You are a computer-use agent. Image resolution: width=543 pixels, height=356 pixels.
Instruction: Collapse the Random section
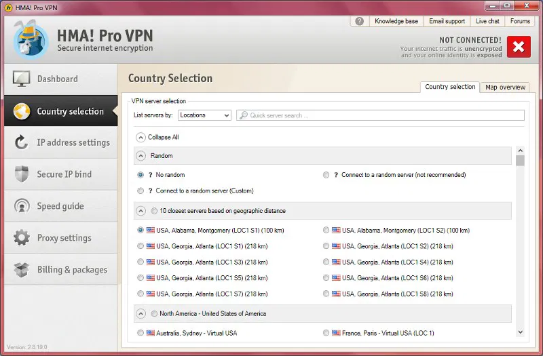click(141, 156)
